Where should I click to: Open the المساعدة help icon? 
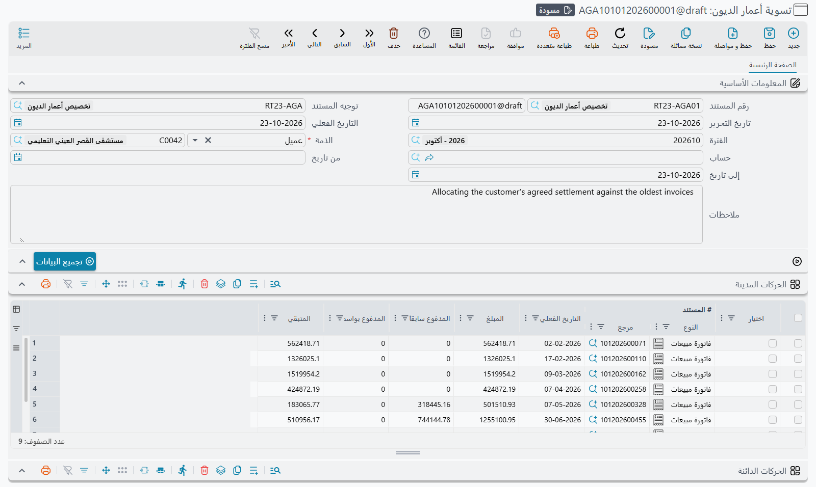(424, 33)
